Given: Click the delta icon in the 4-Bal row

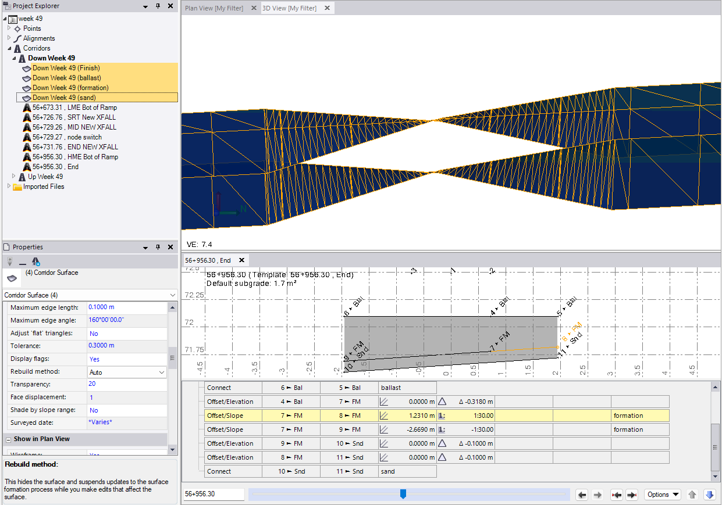Looking at the screenshot, I should [x=442, y=402].
